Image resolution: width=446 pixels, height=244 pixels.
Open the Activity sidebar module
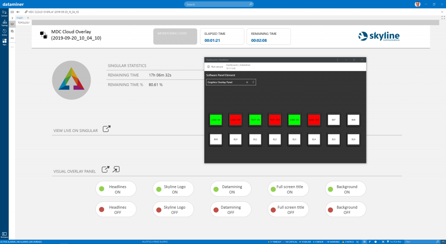point(4,32)
